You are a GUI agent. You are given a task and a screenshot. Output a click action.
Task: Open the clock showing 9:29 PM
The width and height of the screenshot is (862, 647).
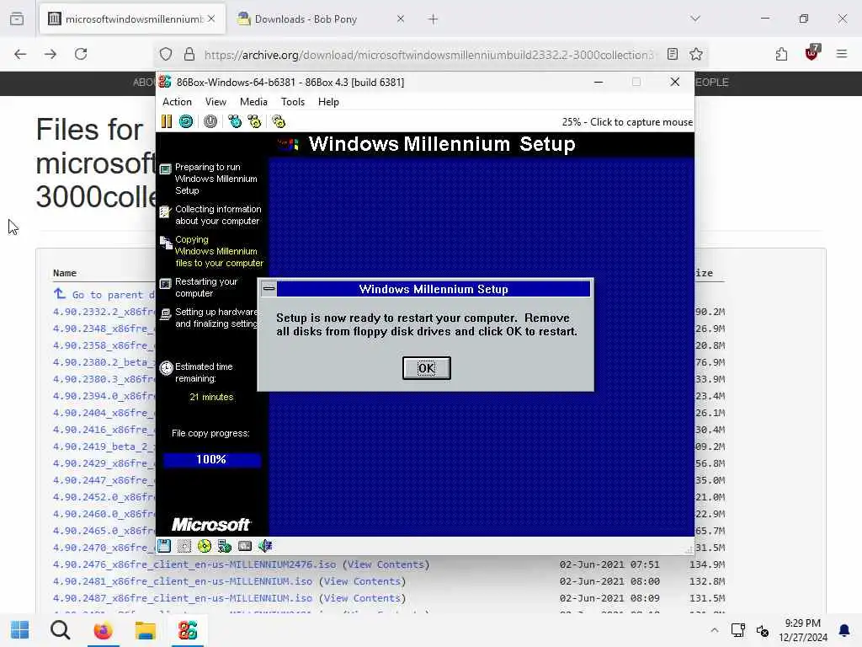point(802,630)
